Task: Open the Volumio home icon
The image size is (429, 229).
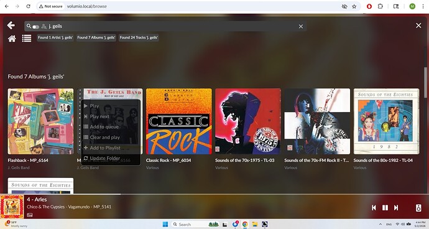Action: click(x=12, y=39)
